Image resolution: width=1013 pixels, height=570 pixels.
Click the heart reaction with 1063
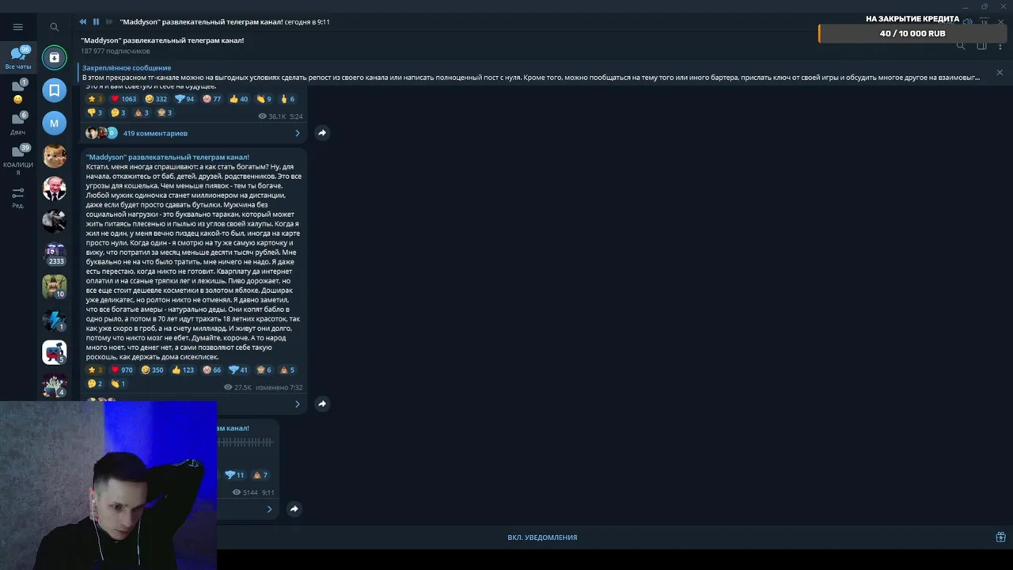[123, 99]
